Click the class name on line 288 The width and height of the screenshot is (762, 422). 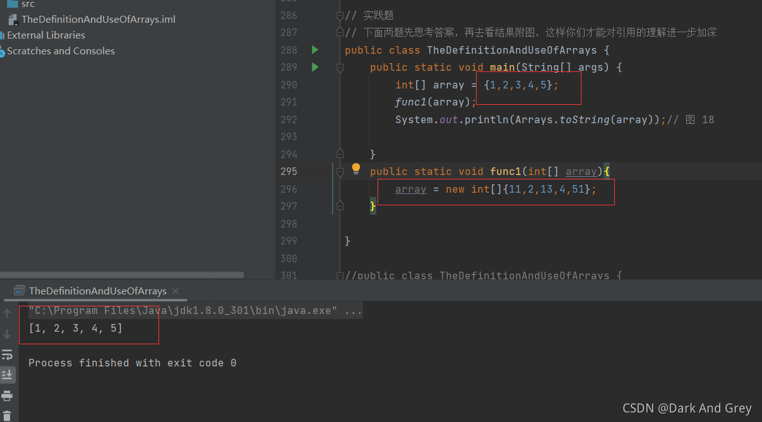click(x=512, y=50)
